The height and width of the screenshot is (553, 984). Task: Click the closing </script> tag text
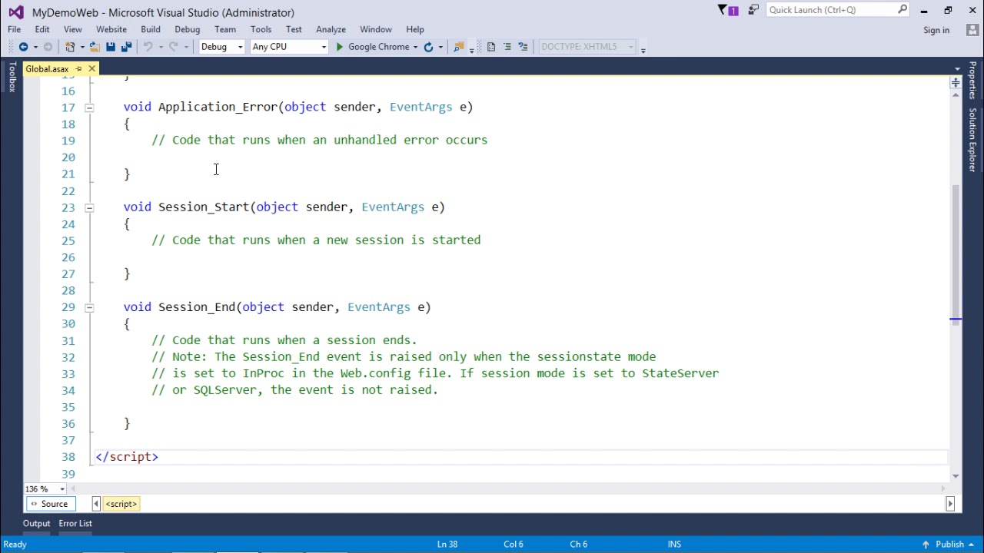(127, 457)
